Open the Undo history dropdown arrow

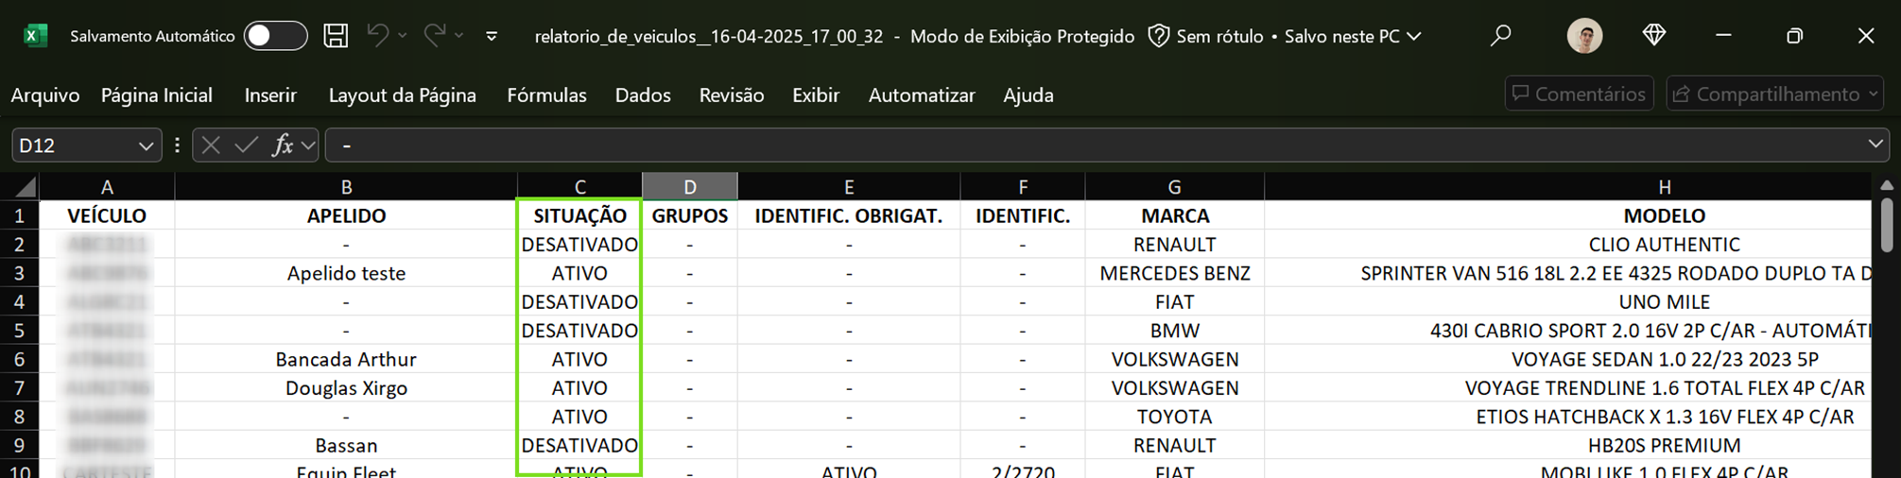pyautogui.click(x=403, y=36)
